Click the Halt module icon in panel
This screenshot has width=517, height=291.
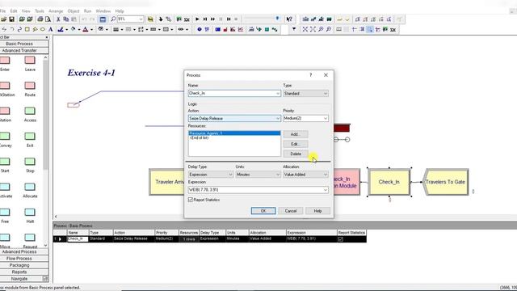tap(30, 212)
